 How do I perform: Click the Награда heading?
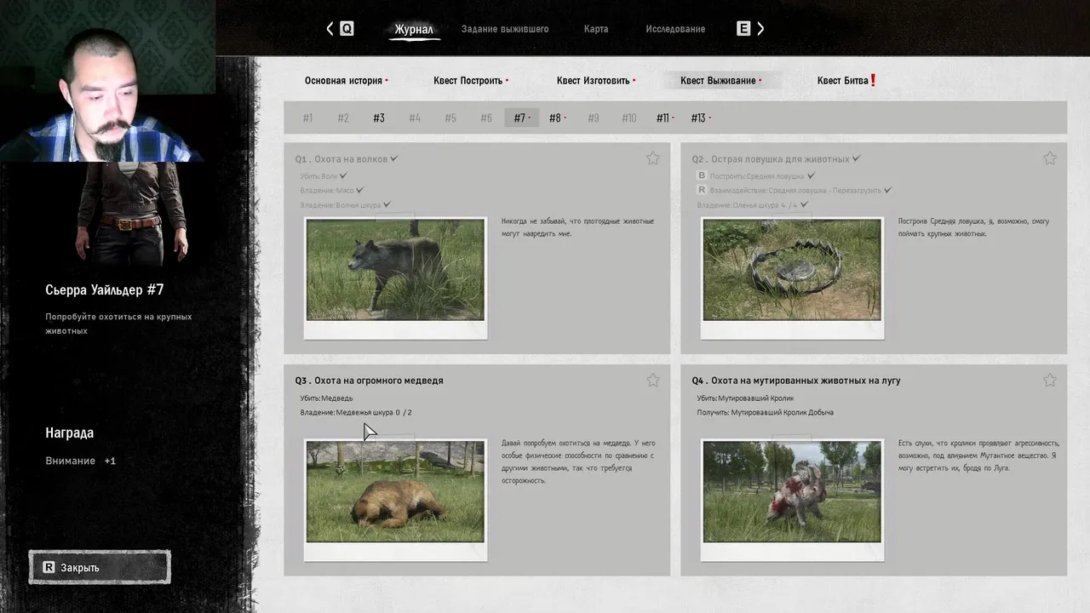[x=70, y=433]
